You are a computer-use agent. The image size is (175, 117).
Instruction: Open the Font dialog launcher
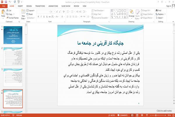pos(64,22)
